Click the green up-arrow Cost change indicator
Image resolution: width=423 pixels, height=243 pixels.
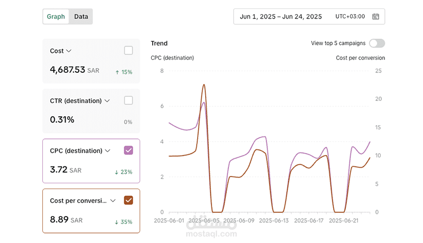pyautogui.click(x=124, y=72)
